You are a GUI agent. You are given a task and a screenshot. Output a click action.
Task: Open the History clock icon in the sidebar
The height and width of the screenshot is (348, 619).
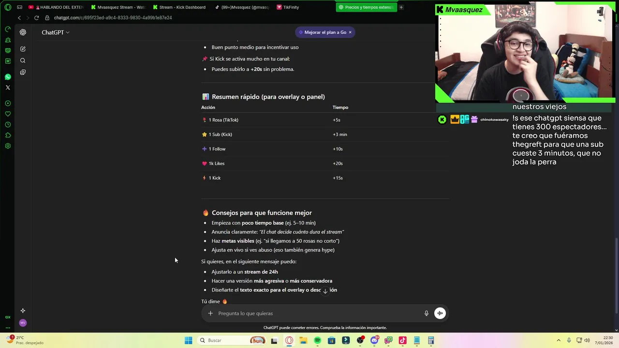(8, 125)
